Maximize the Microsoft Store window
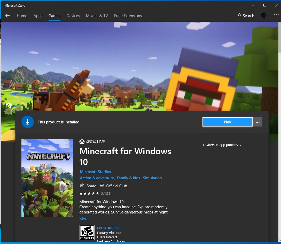The width and height of the screenshot is (281, 244). click(264, 5)
